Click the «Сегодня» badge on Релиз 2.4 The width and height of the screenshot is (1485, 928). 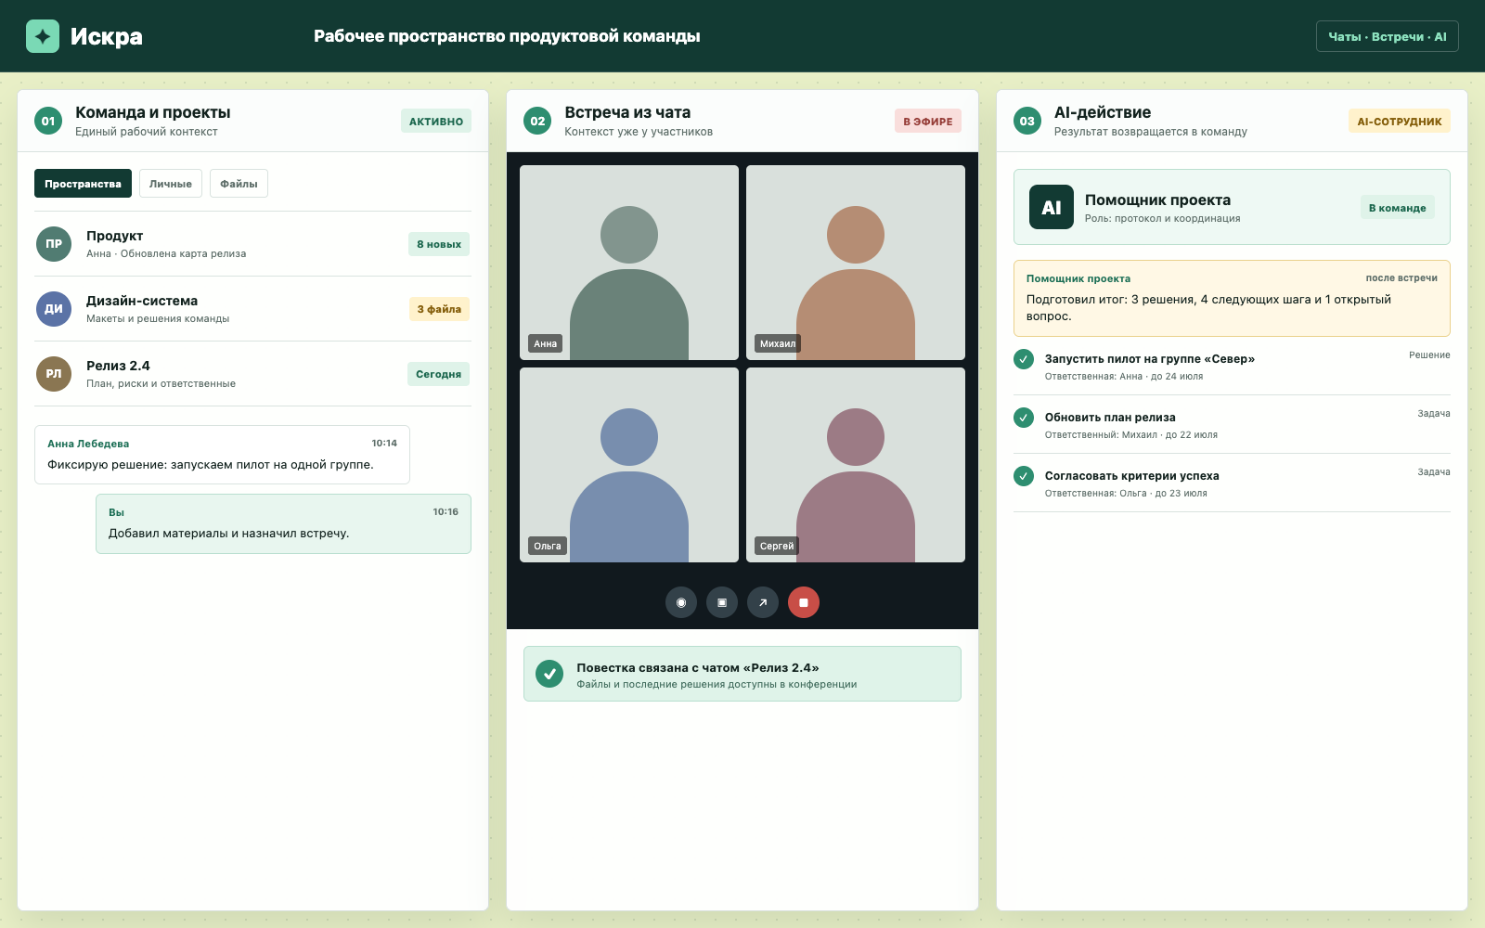(x=438, y=374)
